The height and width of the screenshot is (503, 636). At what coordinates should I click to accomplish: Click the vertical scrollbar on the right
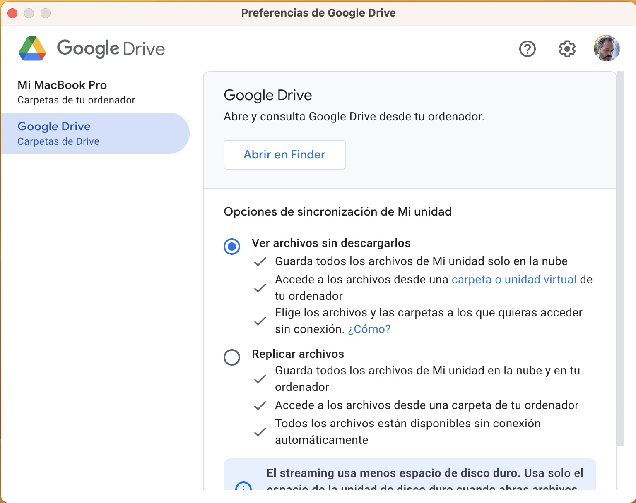tap(619, 256)
